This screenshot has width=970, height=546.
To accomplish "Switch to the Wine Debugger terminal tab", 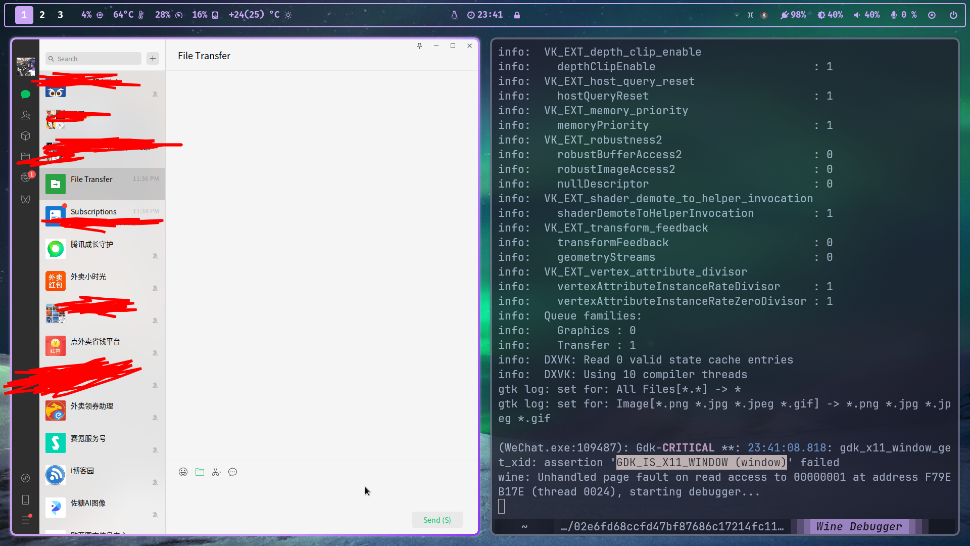I will [859, 526].
